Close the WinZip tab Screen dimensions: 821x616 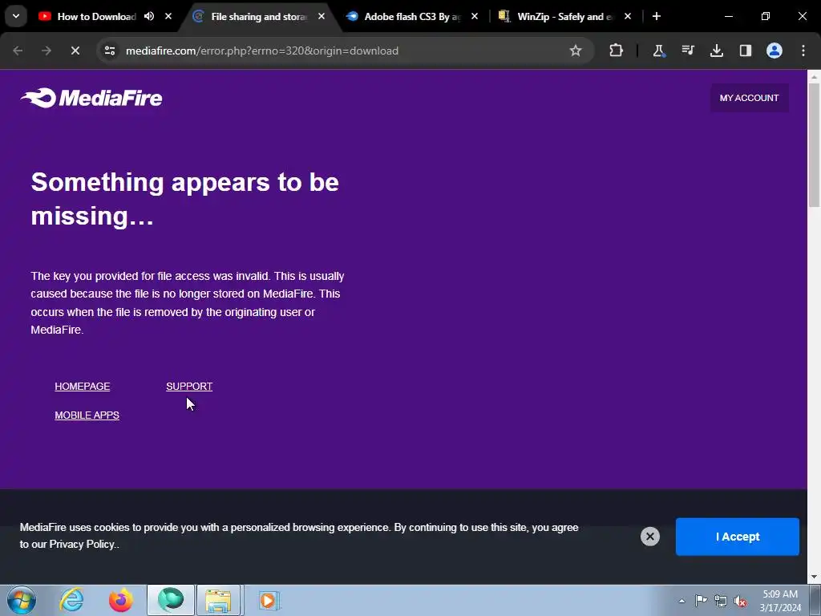628,16
